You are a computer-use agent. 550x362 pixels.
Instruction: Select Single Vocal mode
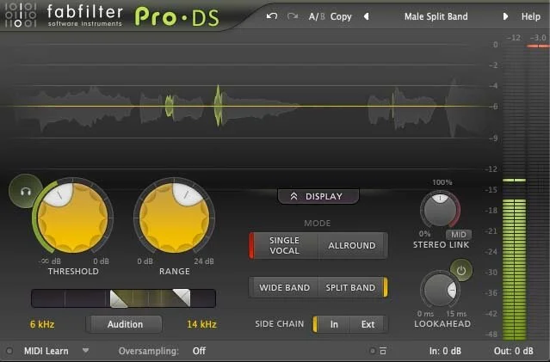284,245
